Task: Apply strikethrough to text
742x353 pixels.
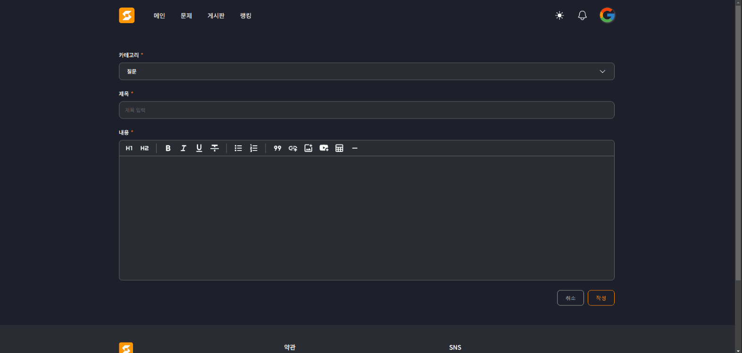Action: (215, 148)
